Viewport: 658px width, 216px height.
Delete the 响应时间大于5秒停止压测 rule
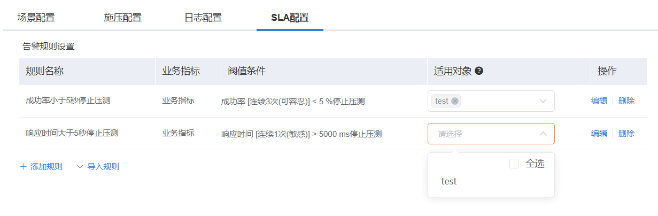tap(626, 134)
